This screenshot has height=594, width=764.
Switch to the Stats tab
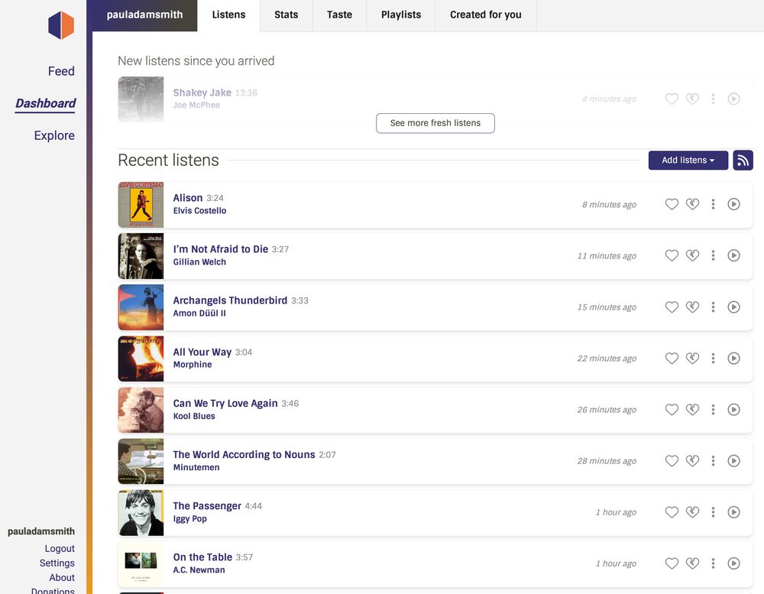(x=286, y=15)
